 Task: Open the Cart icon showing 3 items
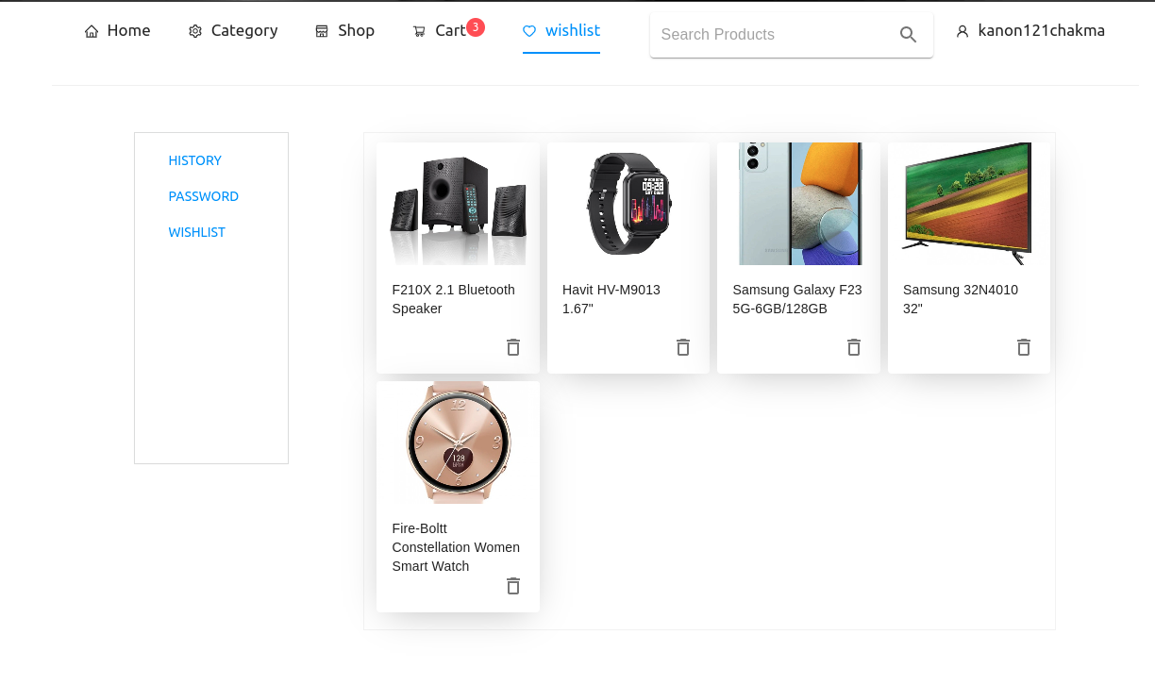click(x=419, y=30)
